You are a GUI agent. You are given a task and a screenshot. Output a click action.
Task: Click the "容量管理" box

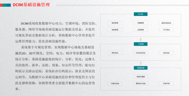[x=140, y=23]
